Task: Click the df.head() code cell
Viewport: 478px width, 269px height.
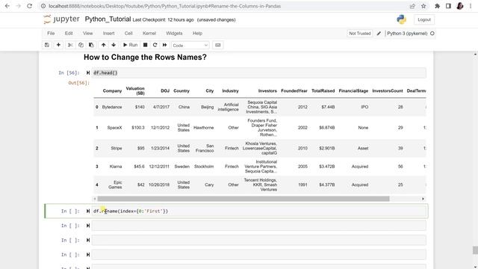Action: 259,73
